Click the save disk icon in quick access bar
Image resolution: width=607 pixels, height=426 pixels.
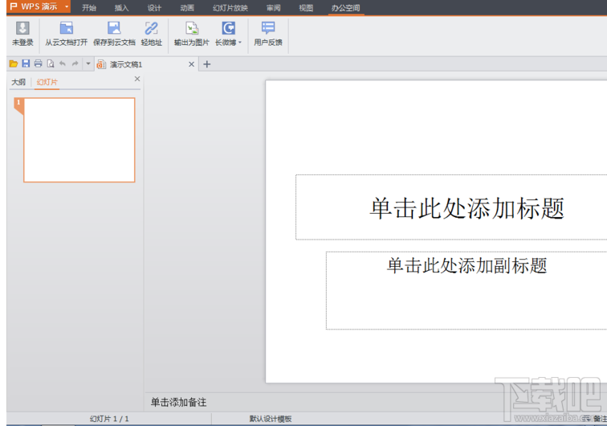coord(26,63)
